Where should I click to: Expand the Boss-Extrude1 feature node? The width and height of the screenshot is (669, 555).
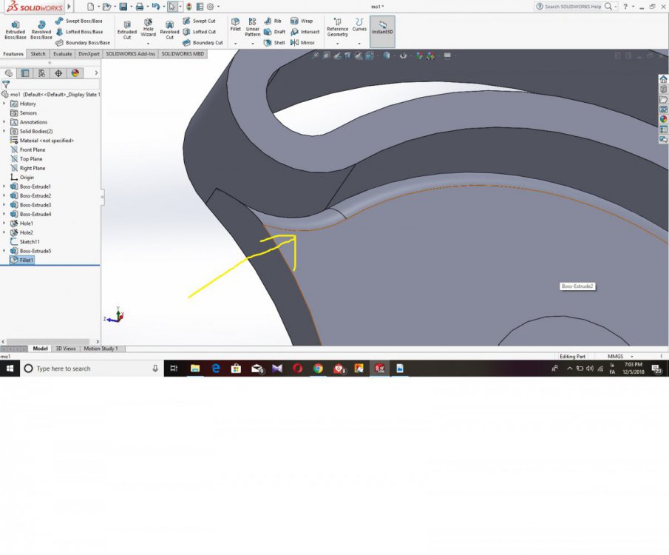pyautogui.click(x=4, y=186)
